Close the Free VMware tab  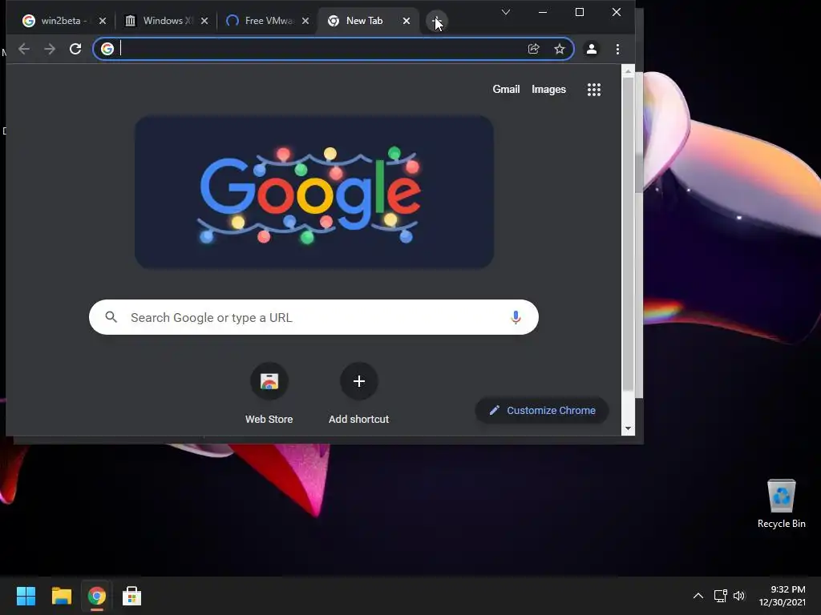click(x=305, y=21)
